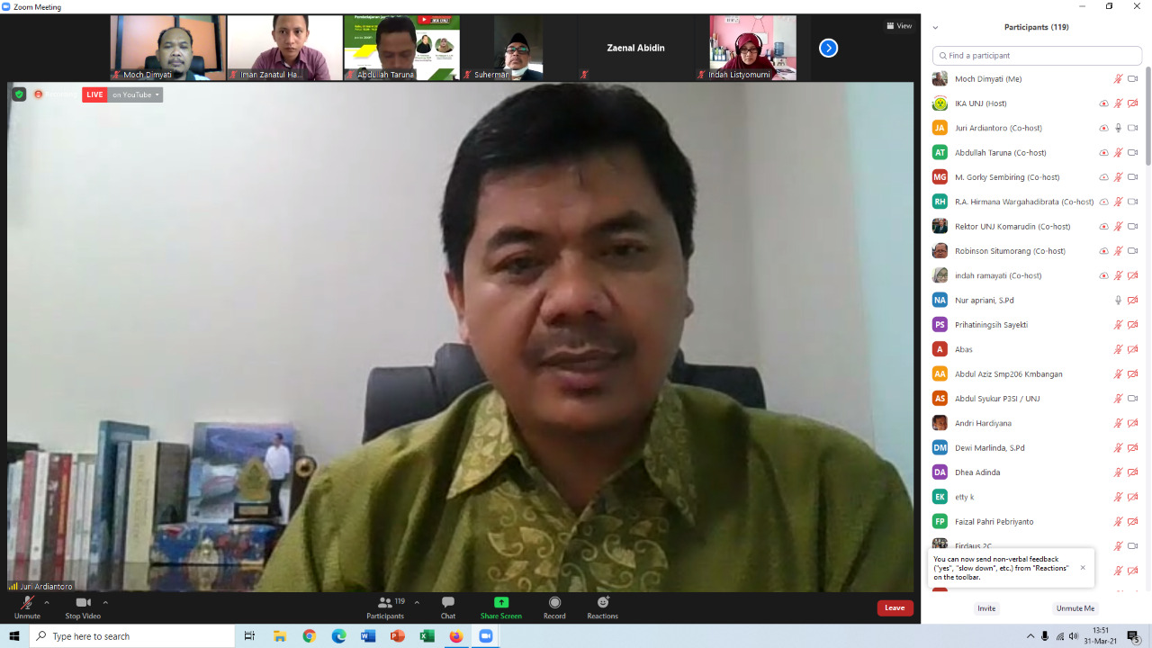
Task: Click the recording cloud icon beside Juri Ardiantoro
Action: pos(1104,128)
